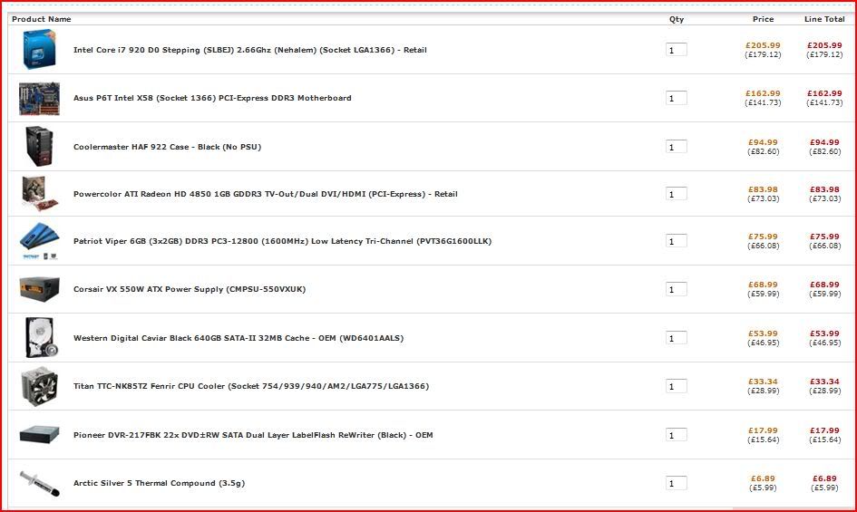Screen dimensions: 857x512
Task: Click the Corsair VX 550W ATX Power Supply link
Action: click(x=190, y=289)
